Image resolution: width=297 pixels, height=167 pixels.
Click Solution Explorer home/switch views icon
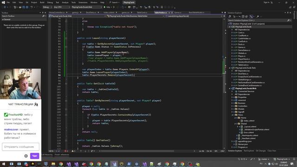click(230, 17)
